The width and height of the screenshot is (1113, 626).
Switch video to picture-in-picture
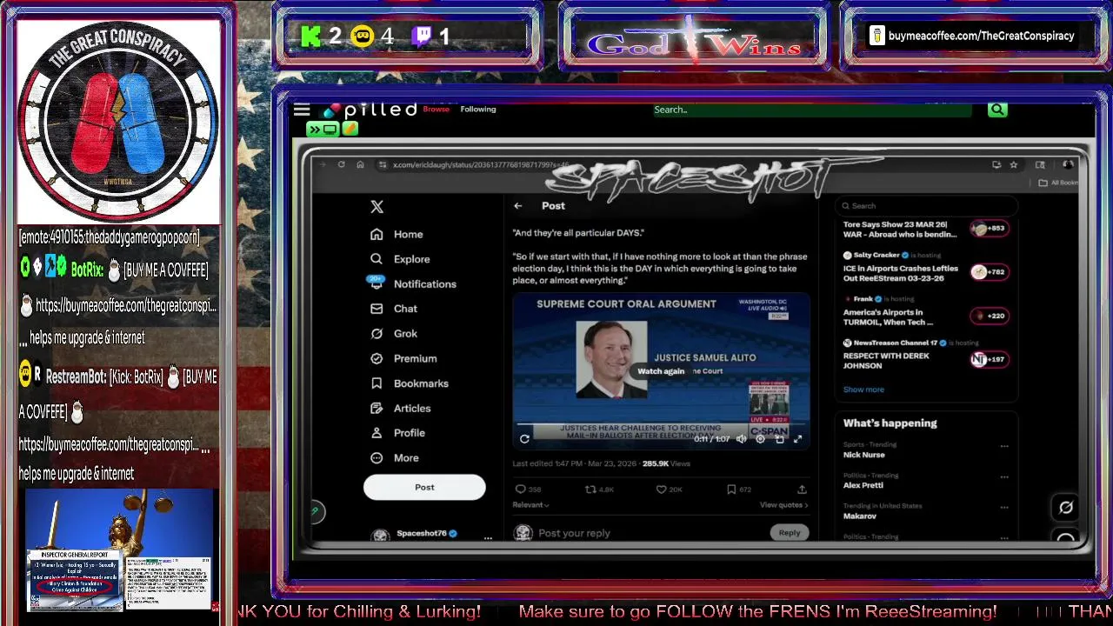pyautogui.click(x=779, y=439)
